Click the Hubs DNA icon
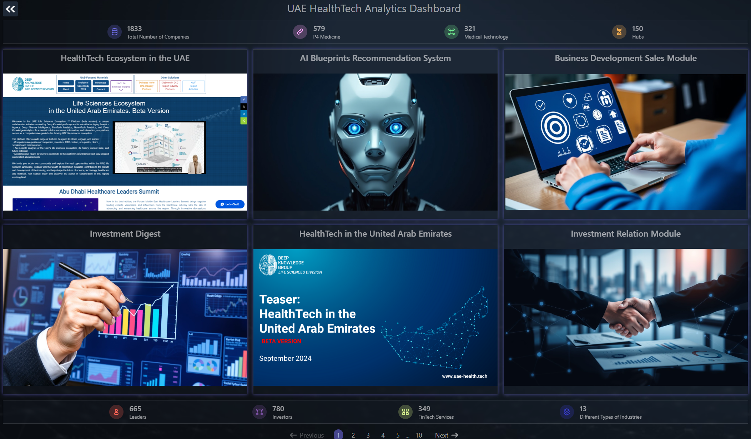The width and height of the screenshot is (751, 439). tap(619, 32)
